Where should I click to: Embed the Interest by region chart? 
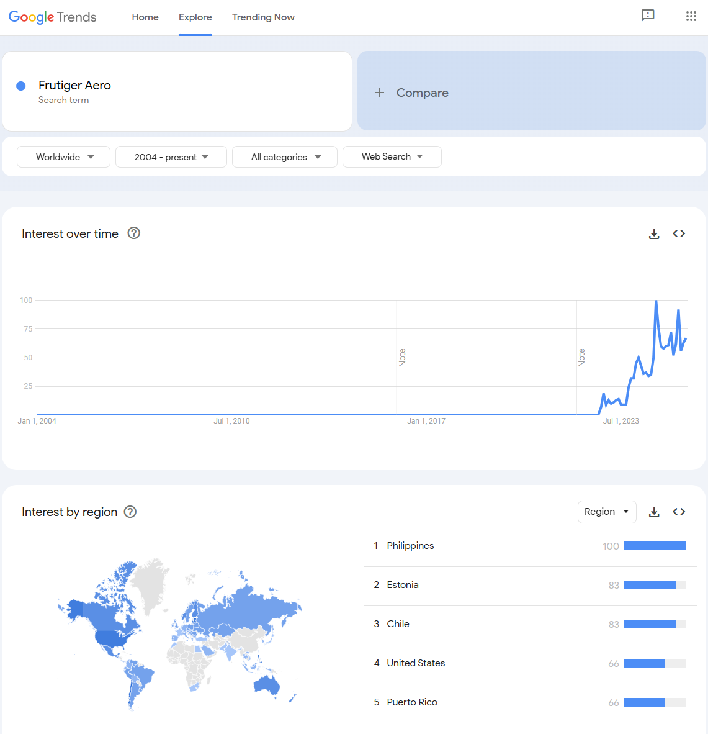(x=679, y=512)
